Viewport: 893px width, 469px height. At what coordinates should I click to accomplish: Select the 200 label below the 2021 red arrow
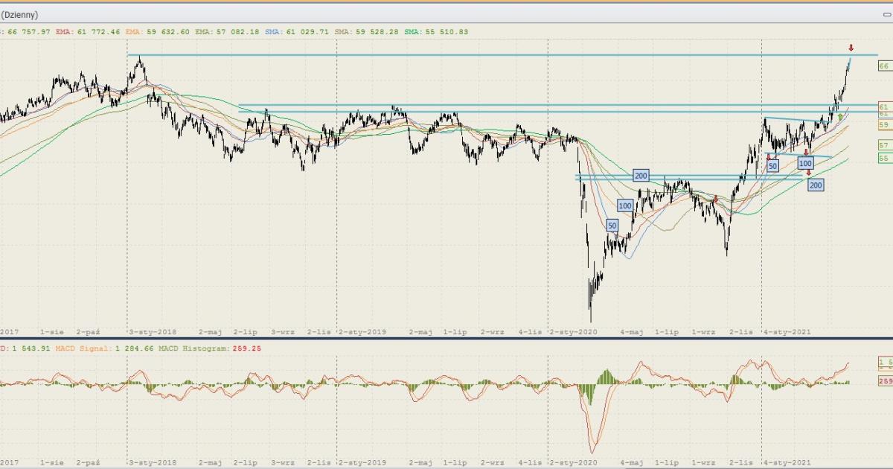816,185
